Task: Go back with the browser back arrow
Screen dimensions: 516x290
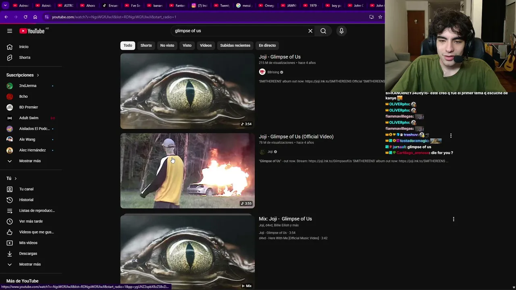Action: coord(6,17)
